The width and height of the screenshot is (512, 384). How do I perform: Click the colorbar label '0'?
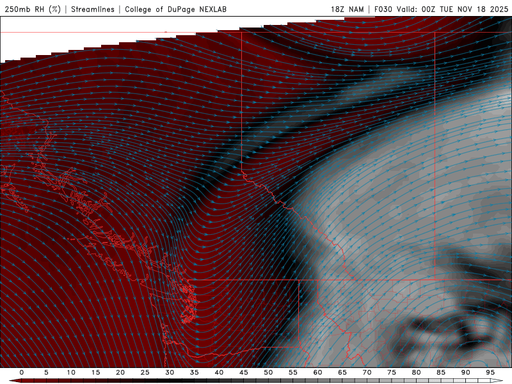click(x=22, y=372)
